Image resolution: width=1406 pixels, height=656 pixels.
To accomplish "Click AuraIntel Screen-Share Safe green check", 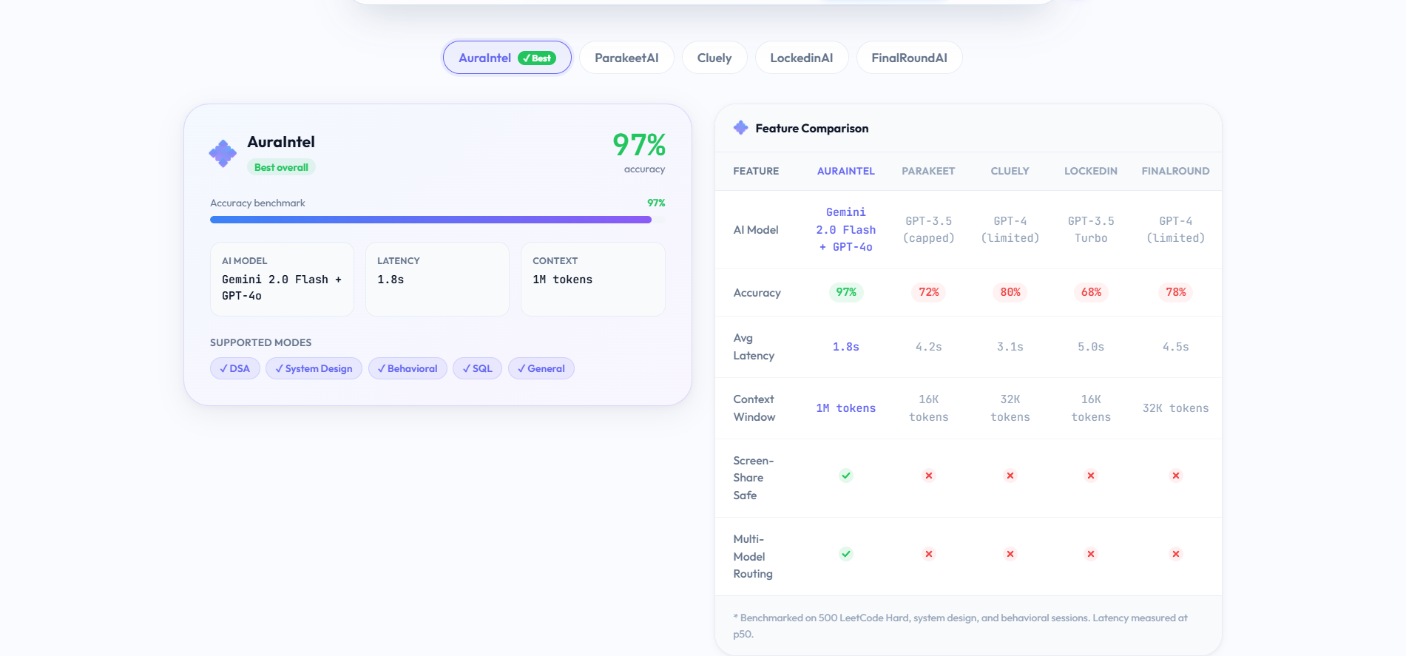I will coord(846,476).
